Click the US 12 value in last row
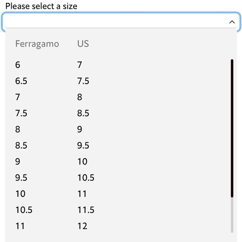Image resolution: width=242 pixels, height=242 pixels. [82, 226]
